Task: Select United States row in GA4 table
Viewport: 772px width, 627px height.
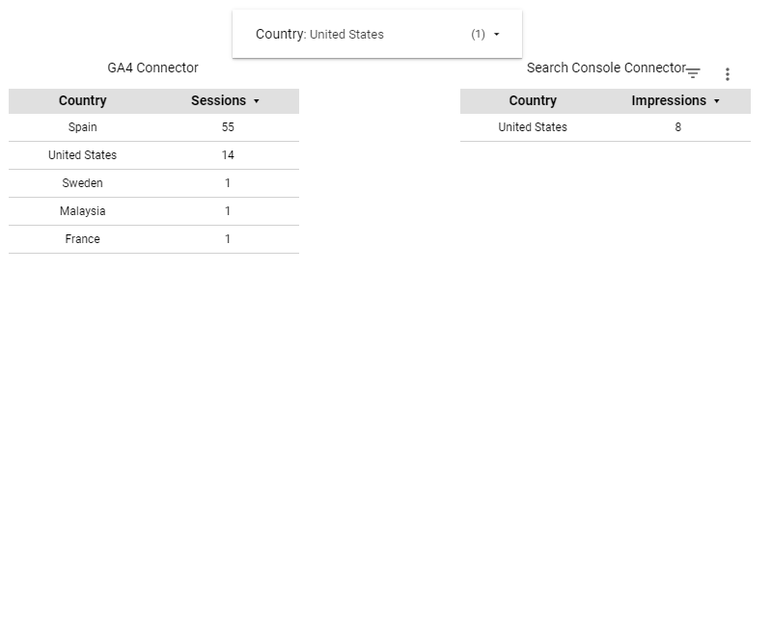Action: tap(153, 155)
